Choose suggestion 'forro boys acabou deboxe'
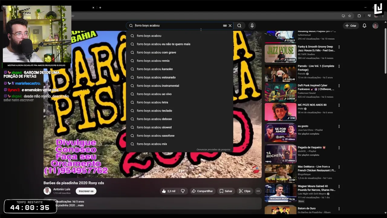The image size is (387, 218). [x=180, y=119]
